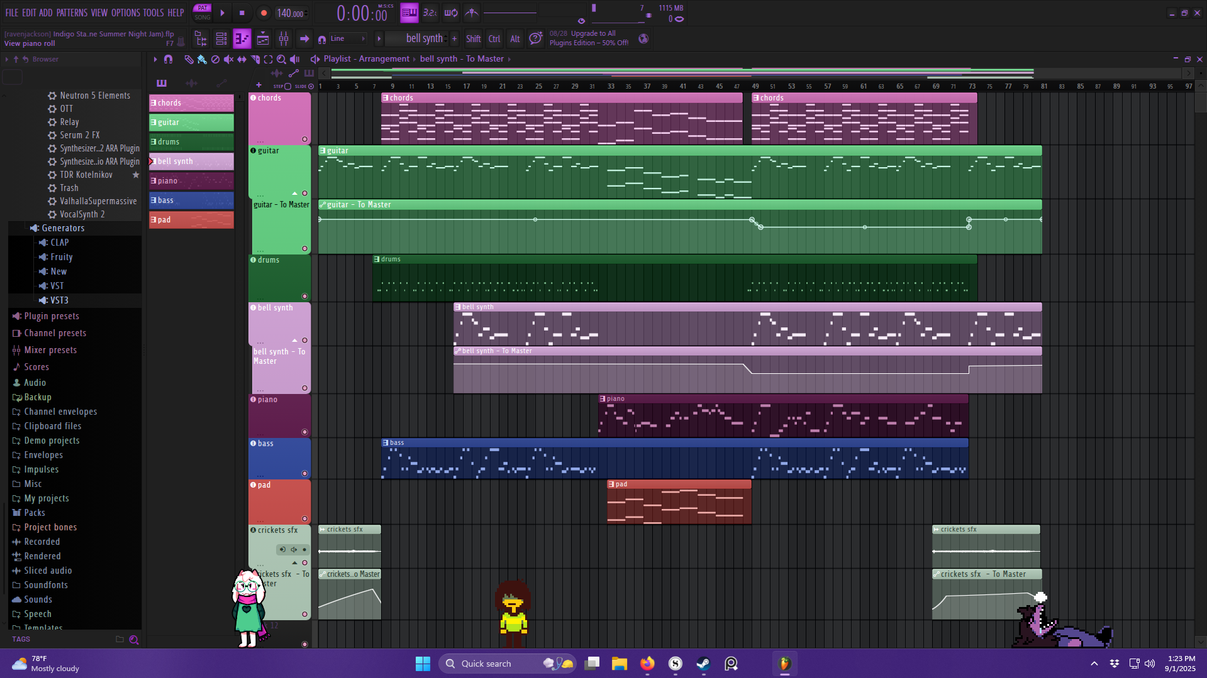1207x678 pixels.
Task: Open the Mixer view
Action: click(284, 39)
